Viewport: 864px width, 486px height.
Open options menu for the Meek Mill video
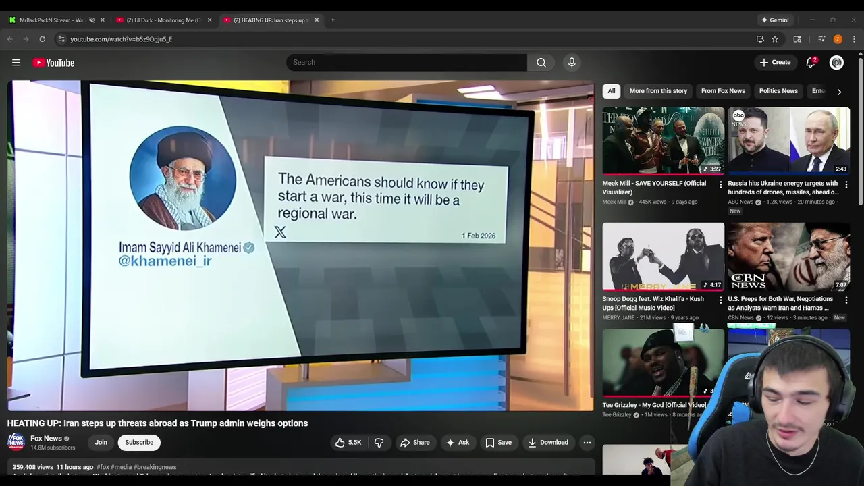point(721,184)
